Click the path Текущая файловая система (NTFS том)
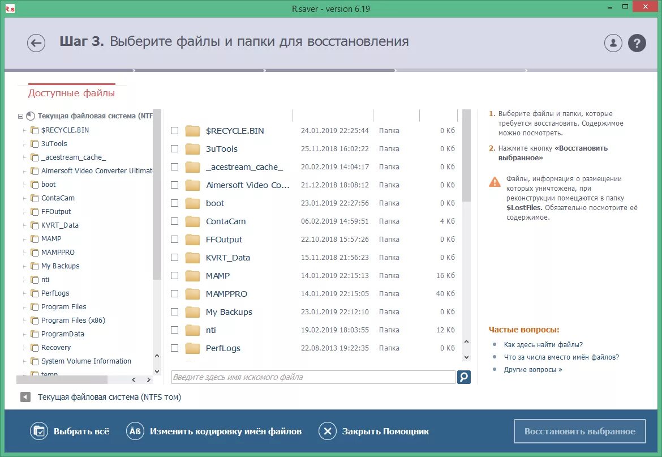This screenshot has width=662, height=457. tap(109, 397)
